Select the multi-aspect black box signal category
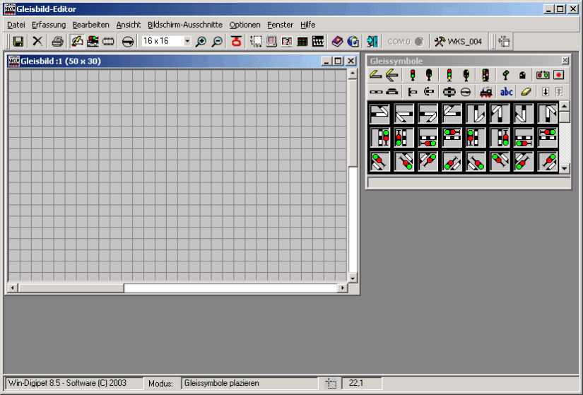 (x=485, y=75)
